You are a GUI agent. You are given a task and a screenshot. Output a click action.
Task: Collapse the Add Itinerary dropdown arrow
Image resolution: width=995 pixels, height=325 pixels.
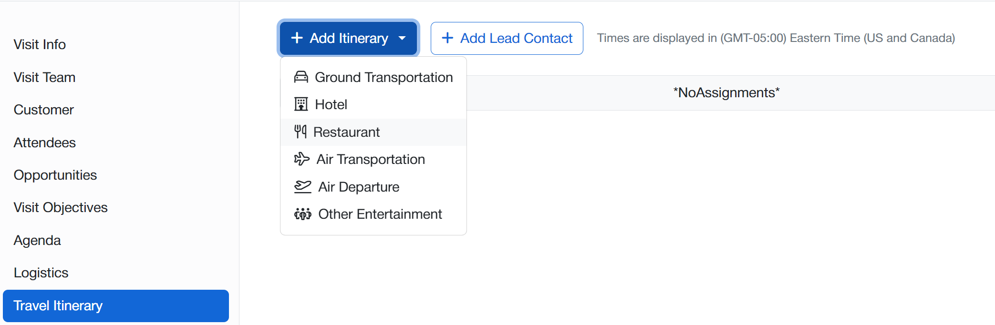(x=402, y=38)
